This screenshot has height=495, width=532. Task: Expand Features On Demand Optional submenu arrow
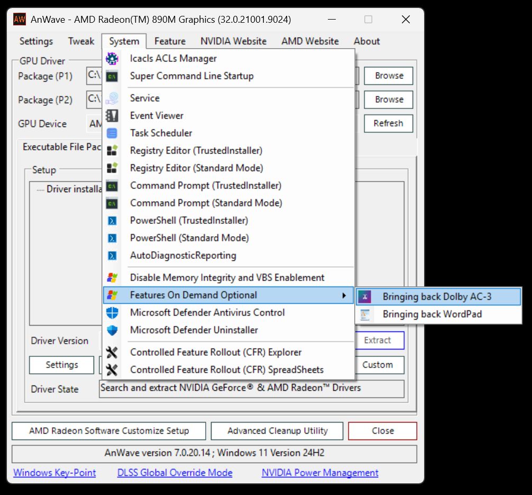(x=344, y=295)
